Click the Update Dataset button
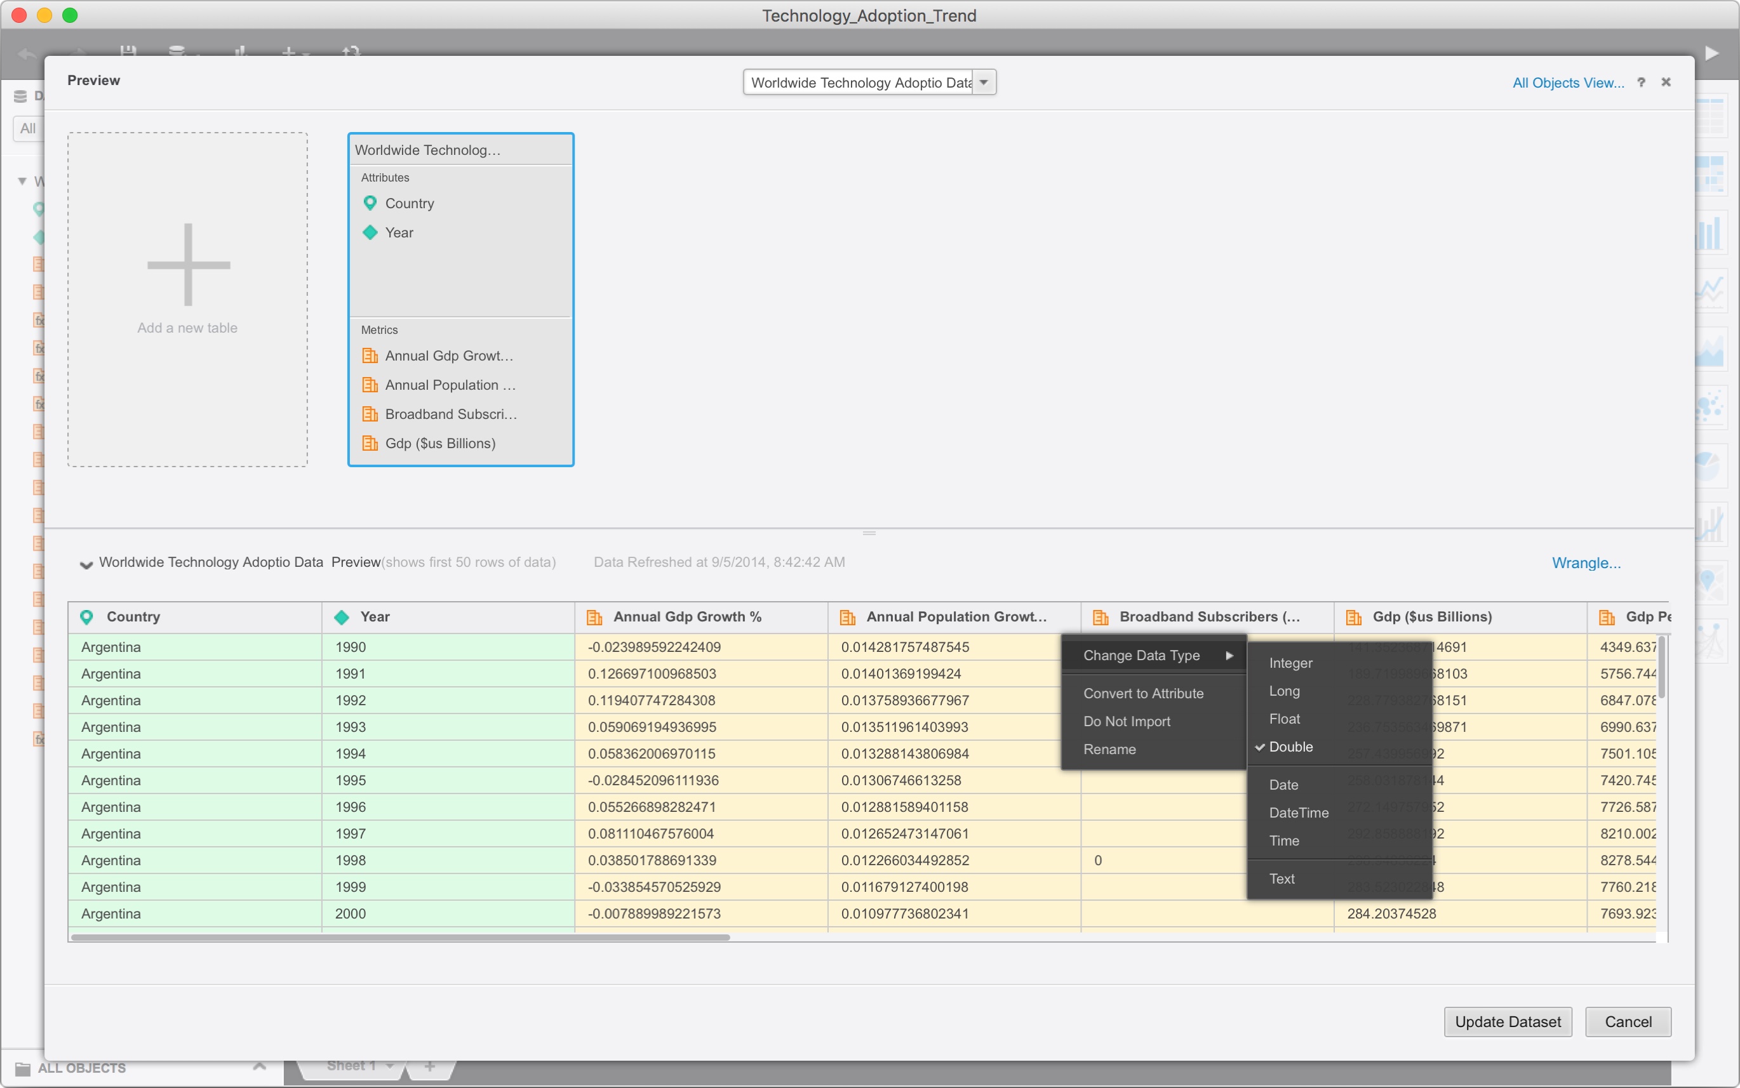This screenshot has width=1740, height=1088. click(x=1508, y=1022)
